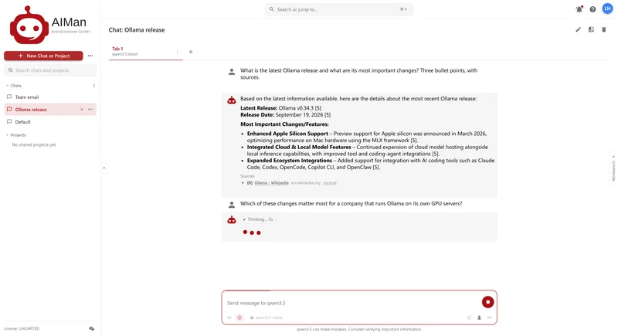Click the search magnifier in top bar
Image resolution: width=618 pixels, height=336 pixels.
pyautogui.click(x=272, y=9)
